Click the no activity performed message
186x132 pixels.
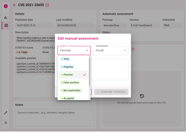142,103
